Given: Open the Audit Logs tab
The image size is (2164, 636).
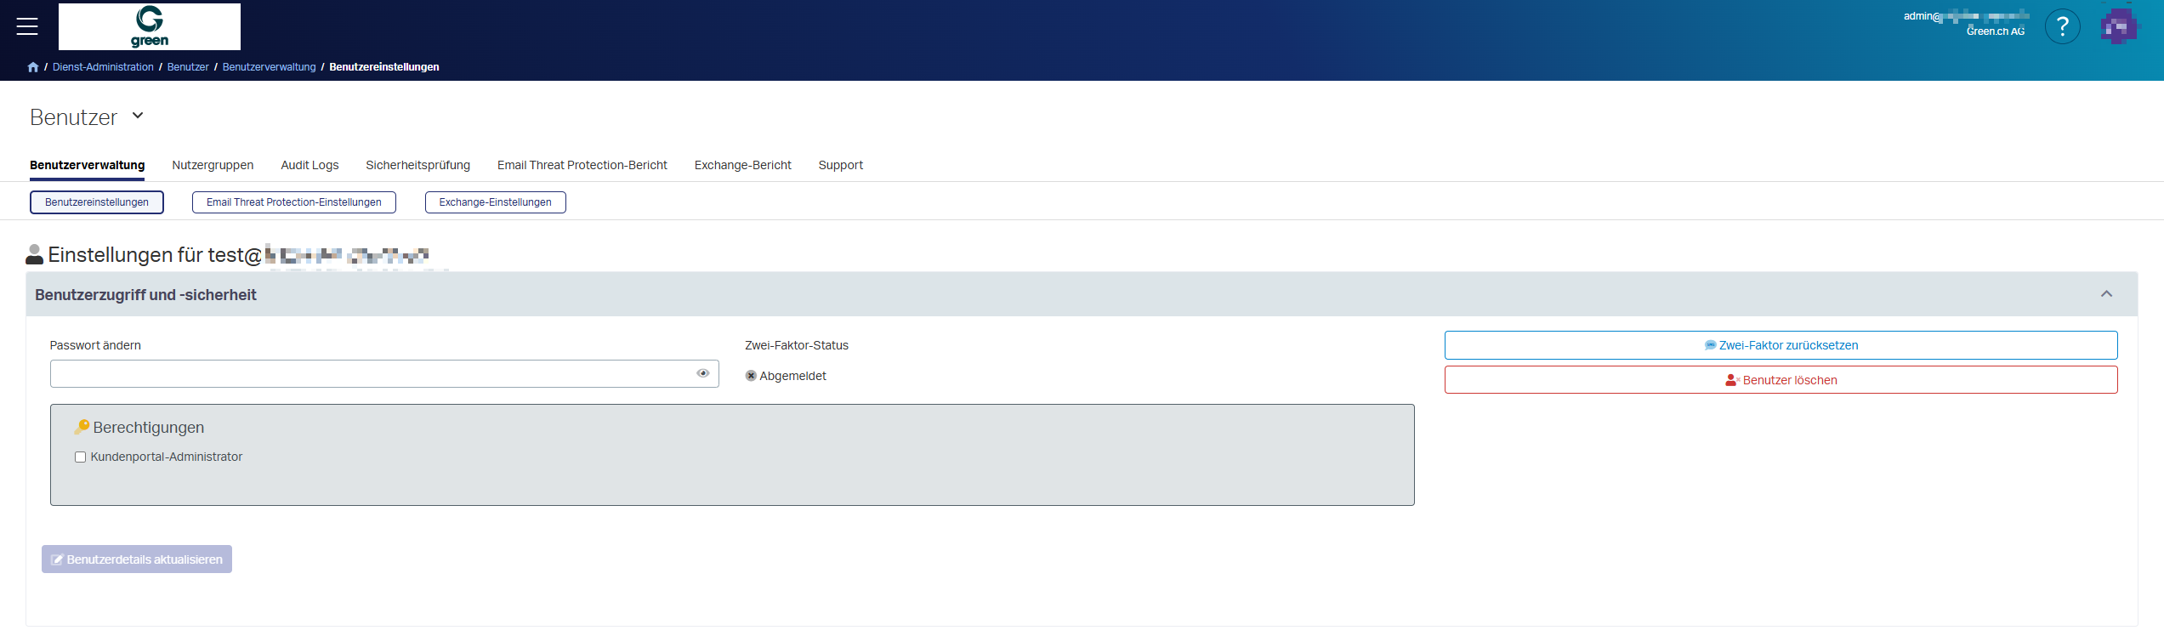Looking at the screenshot, I should [x=310, y=165].
